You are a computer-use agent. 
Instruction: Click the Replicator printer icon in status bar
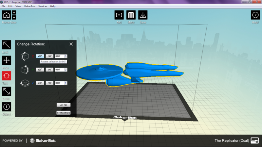tap(255, 140)
